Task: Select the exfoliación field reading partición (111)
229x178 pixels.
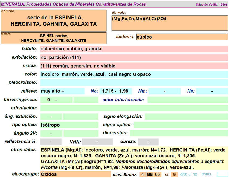Action: 134,57
